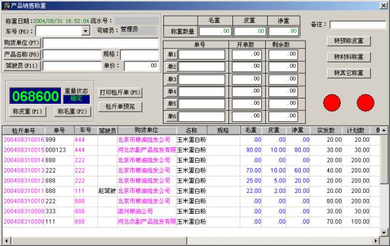Click the left red indicator light
This screenshot has height=246, width=390.
[332, 102]
